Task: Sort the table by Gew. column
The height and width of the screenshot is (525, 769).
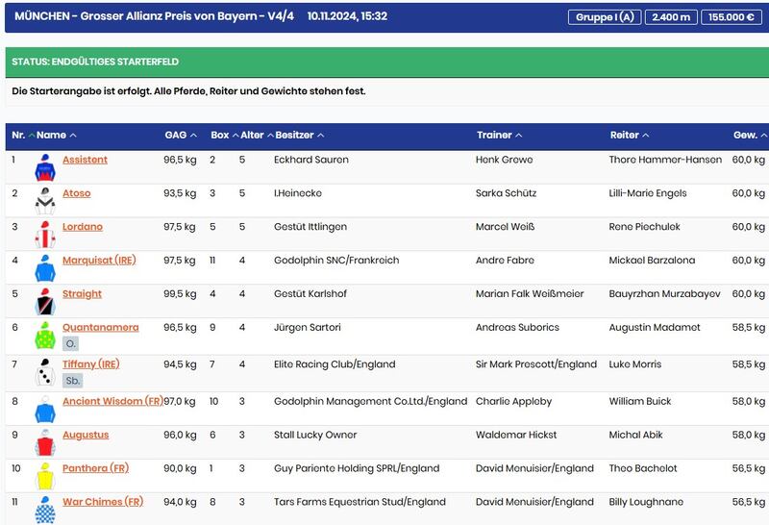Action: click(x=751, y=135)
